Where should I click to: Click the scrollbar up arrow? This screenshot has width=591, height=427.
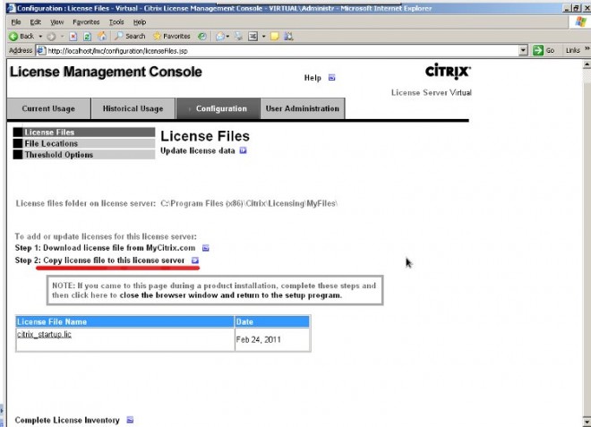pyautogui.click(x=587, y=64)
